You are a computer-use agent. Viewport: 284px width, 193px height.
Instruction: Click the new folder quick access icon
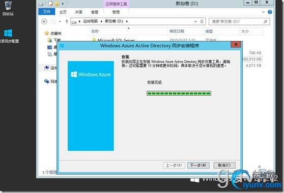(x=57, y=4)
